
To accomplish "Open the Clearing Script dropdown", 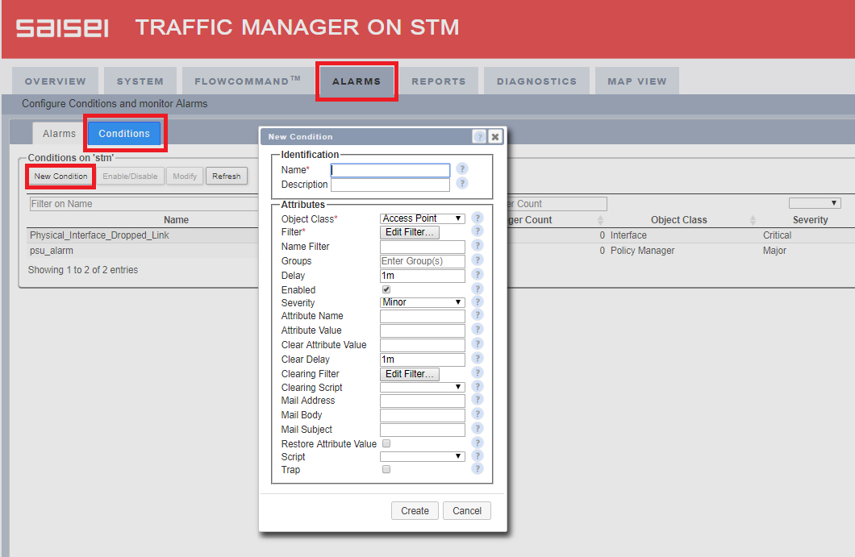I will click(422, 387).
